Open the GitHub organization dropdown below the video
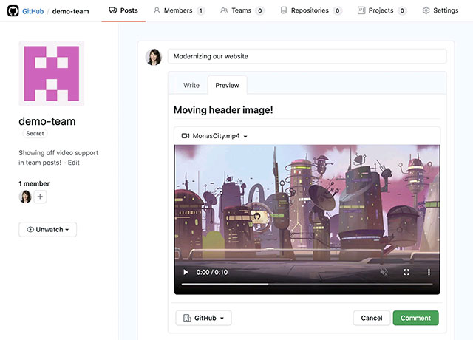Viewport: 473px width, 340px height. coord(204,318)
